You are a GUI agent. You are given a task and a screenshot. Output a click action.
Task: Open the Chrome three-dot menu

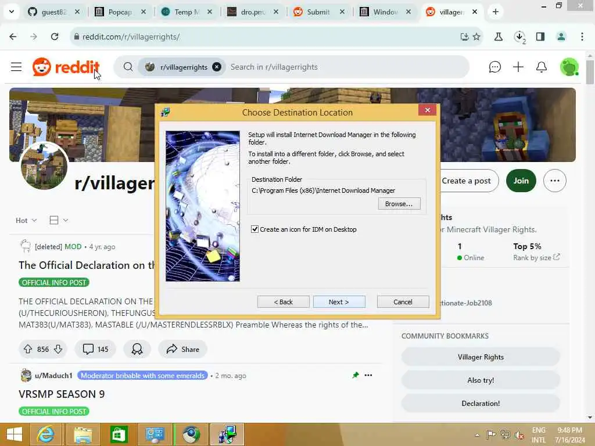pos(582,37)
